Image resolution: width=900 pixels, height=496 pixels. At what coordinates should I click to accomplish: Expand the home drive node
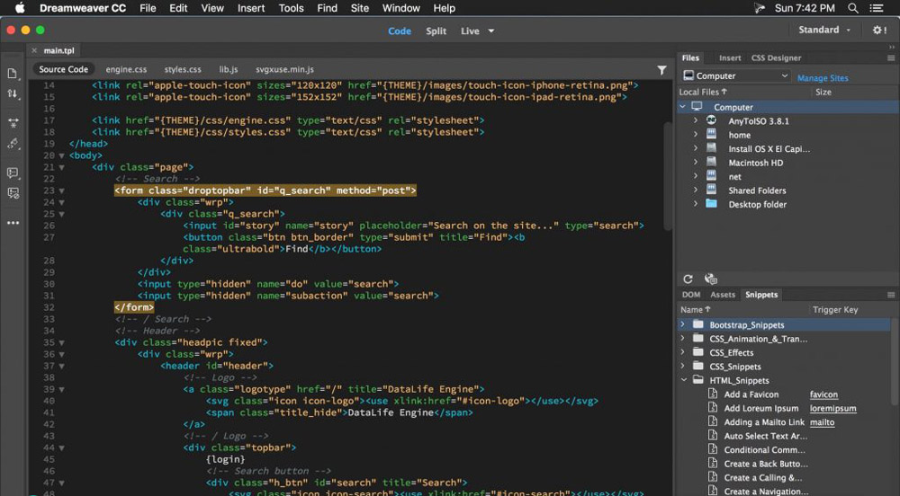[x=696, y=135]
